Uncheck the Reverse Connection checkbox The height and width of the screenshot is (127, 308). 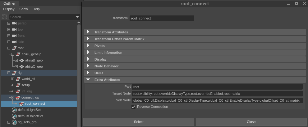point(134,107)
